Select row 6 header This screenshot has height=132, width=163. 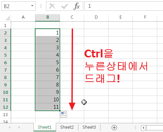pos(5,62)
